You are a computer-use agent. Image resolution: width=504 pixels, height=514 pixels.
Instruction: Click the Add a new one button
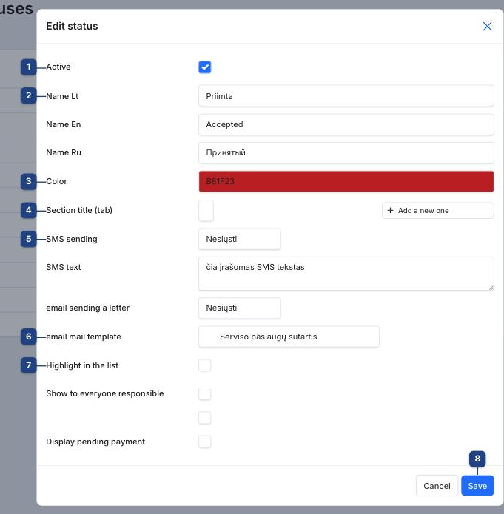click(437, 211)
